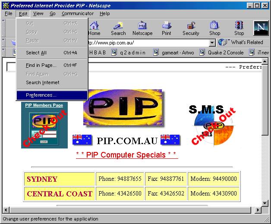Viewport: 271px width, 224px height.
Task: Click the Print toolbar icon
Action: (166, 28)
